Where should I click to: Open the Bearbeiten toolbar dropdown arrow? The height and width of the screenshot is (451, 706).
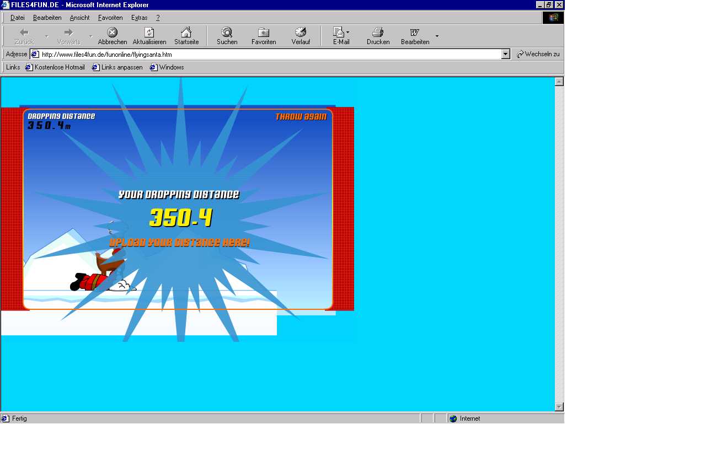437,36
